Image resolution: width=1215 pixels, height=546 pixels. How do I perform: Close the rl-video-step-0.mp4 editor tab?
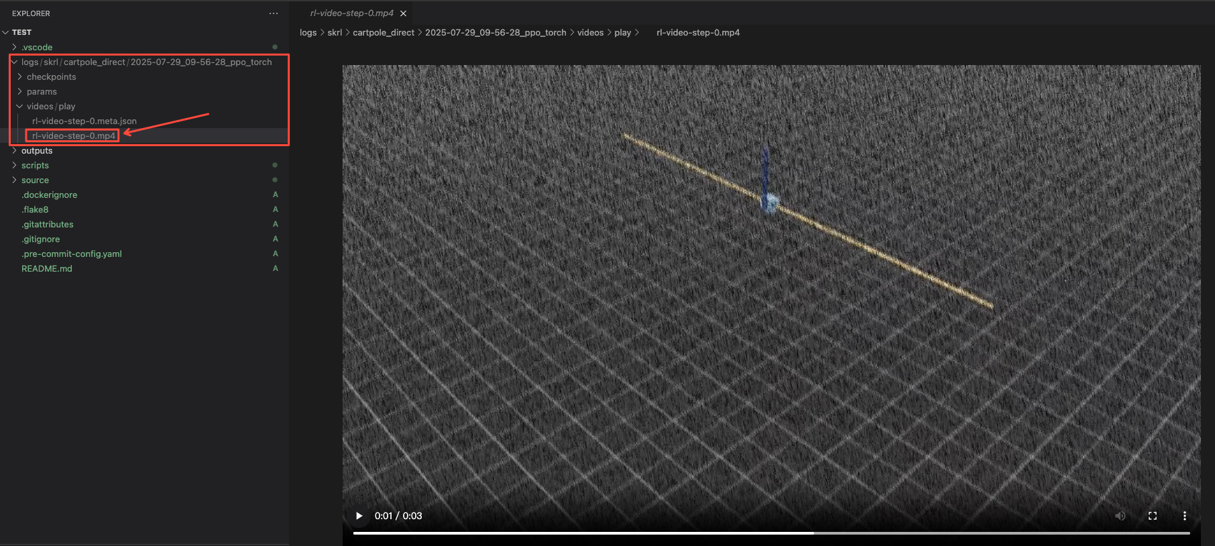404,13
